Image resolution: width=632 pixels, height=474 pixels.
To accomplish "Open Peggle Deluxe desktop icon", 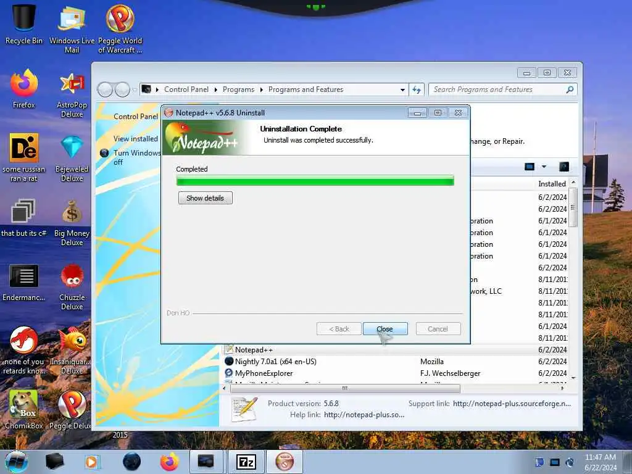I will [71, 409].
